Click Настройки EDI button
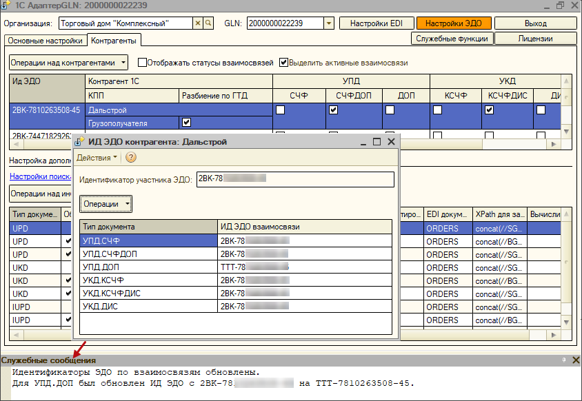The width and height of the screenshot is (582, 401). (377, 23)
